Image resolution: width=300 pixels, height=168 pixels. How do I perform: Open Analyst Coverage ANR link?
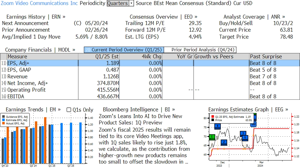[254, 17]
